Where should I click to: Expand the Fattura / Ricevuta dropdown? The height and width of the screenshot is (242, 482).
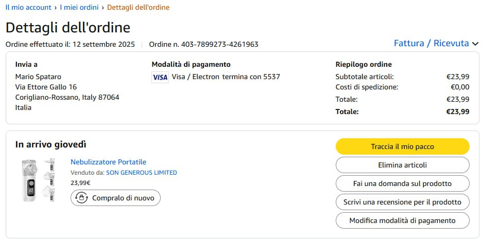click(x=436, y=43)
